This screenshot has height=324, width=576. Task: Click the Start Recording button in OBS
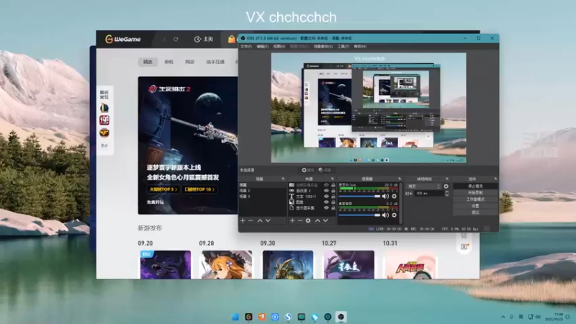click(x=475, y=193)
